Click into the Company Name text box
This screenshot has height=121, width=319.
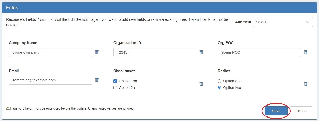coord(50,52)
